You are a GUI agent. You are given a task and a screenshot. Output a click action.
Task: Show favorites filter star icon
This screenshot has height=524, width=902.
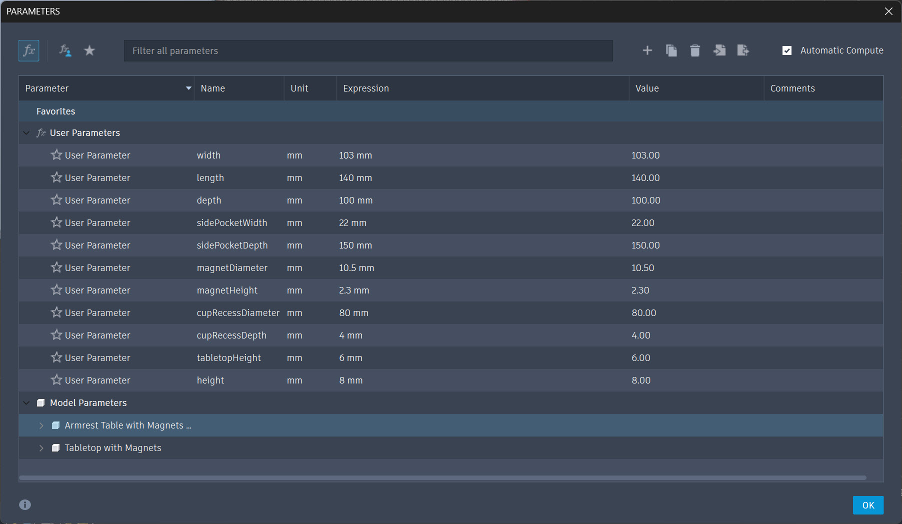(89, 50)
